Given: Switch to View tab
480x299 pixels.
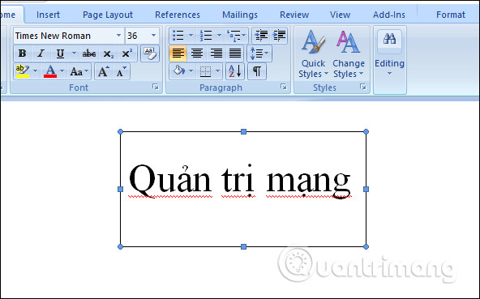Looking at the screenshot, I should pos(340,15).
